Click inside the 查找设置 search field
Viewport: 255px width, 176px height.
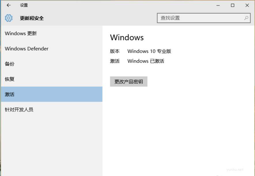[199, 18]
